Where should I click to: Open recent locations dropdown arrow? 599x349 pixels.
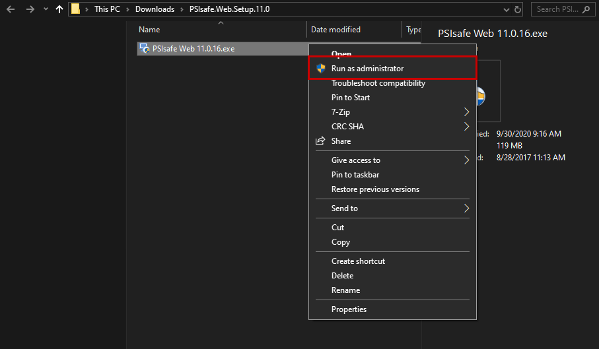[46, 9]
